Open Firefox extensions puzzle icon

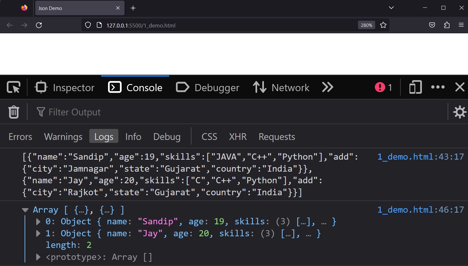(447, 25)
